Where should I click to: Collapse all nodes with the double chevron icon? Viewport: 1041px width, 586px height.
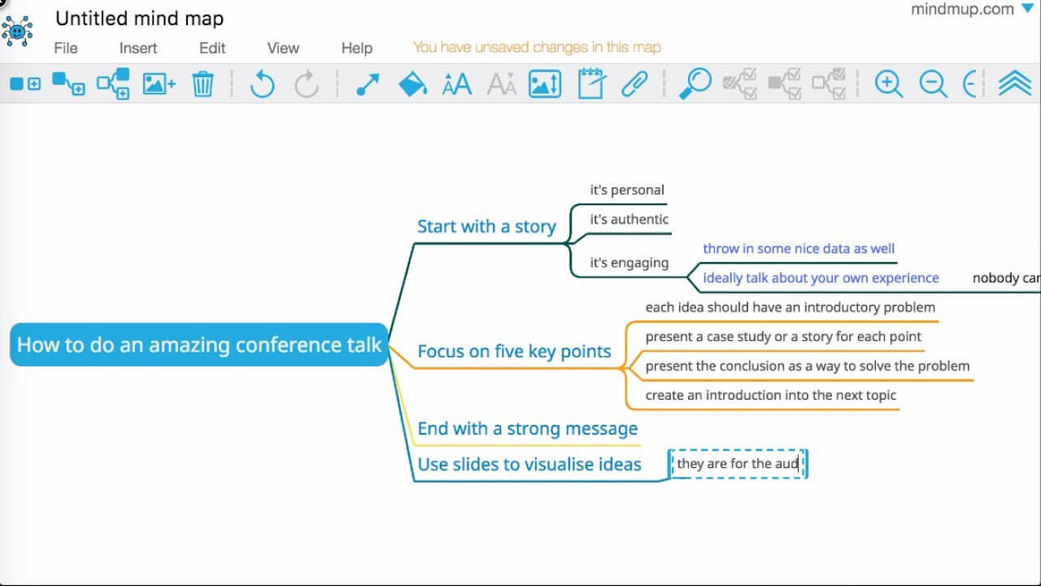click(x=1014, y=83)
